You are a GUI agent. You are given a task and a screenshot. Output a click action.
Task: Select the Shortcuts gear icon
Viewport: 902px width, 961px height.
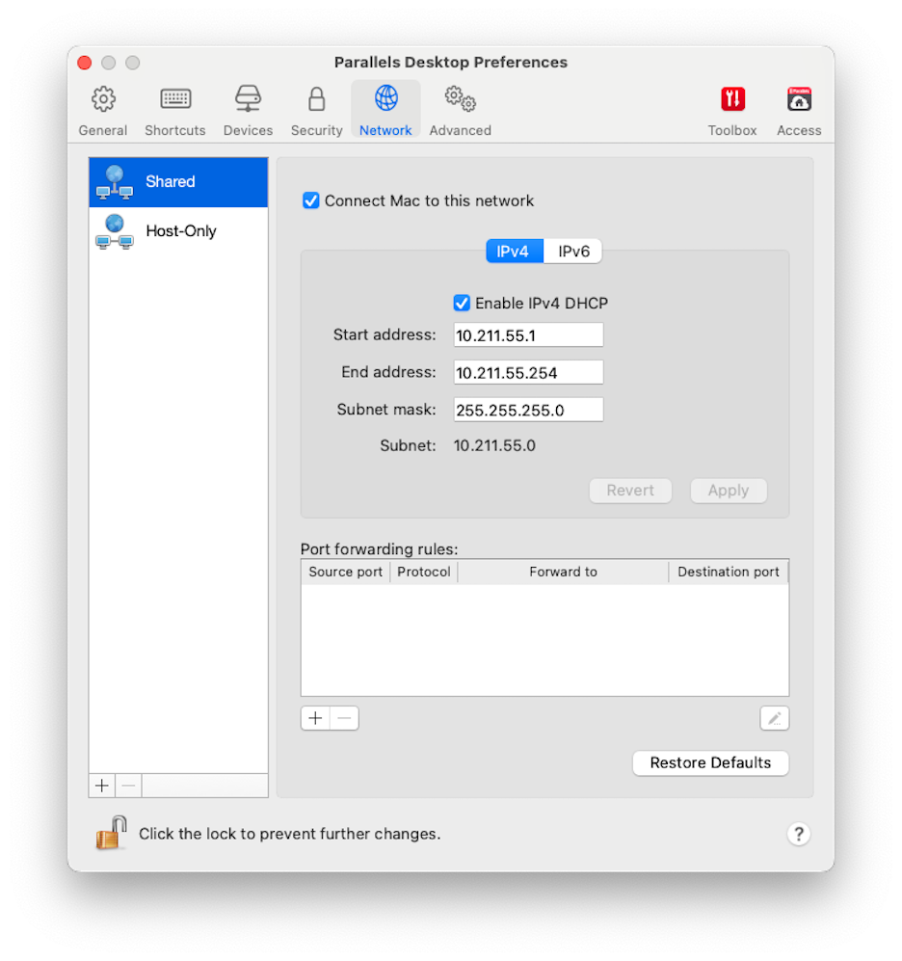(174, 98)
